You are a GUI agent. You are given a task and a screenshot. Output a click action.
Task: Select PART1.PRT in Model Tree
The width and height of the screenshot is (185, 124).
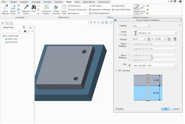click(x=12, y=39)
